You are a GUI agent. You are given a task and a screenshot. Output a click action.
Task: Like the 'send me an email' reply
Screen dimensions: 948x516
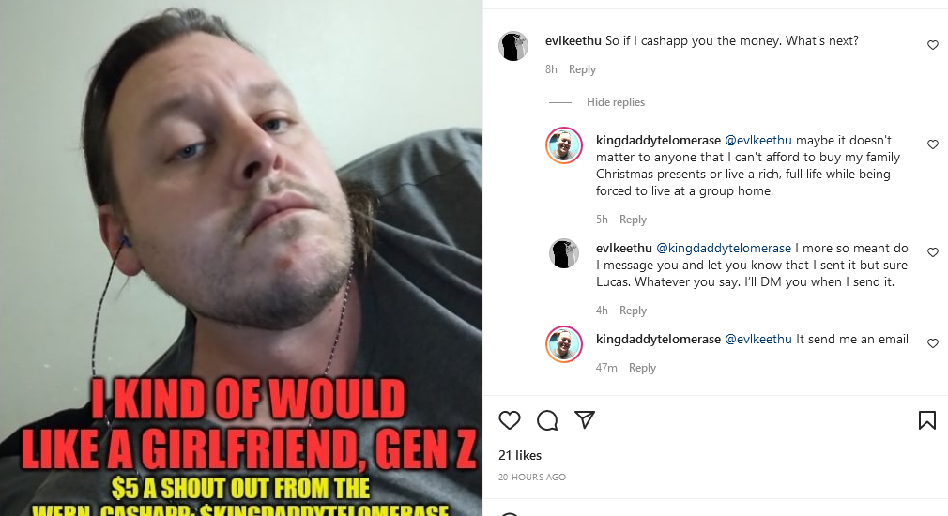[x=933, y=343]
